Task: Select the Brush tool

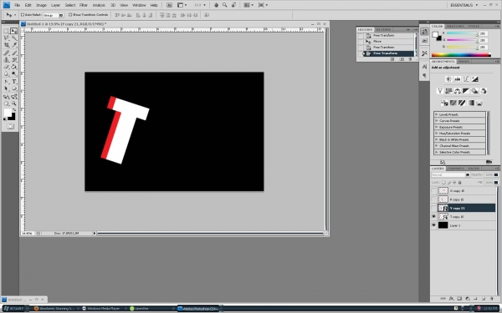Action: pyautogui.click(x=13, y=53)
